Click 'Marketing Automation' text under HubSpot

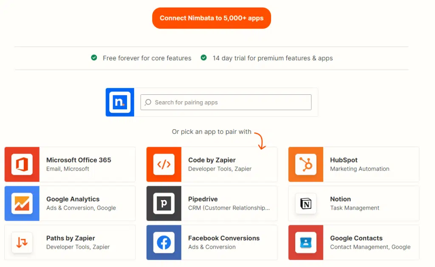[x=359, y=169]
